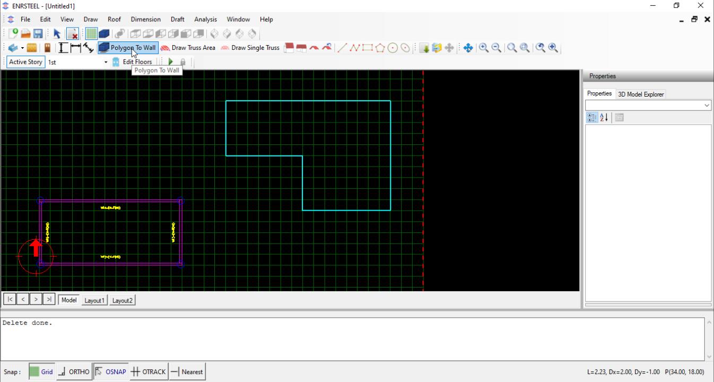Open the Roof menu
This screenshot has width=714, height=382.
[114, 19]
